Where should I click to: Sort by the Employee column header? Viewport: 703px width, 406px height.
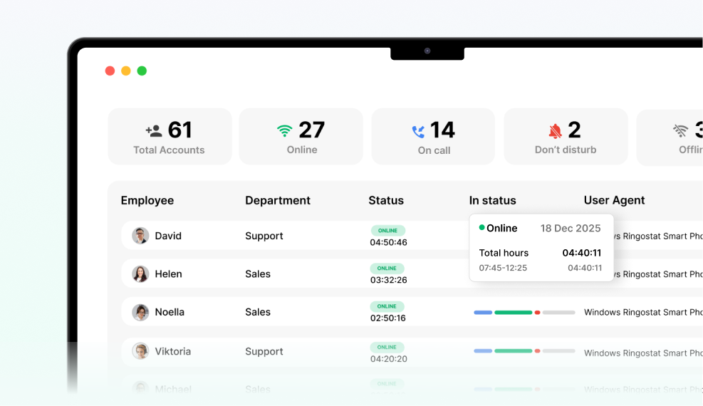pos(147,200)
